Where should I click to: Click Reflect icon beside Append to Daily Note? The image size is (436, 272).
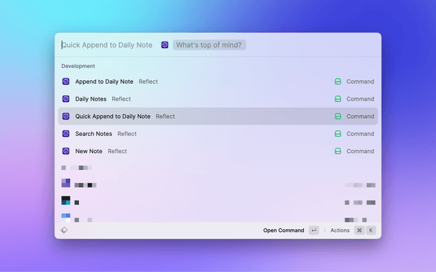(66, 82)
